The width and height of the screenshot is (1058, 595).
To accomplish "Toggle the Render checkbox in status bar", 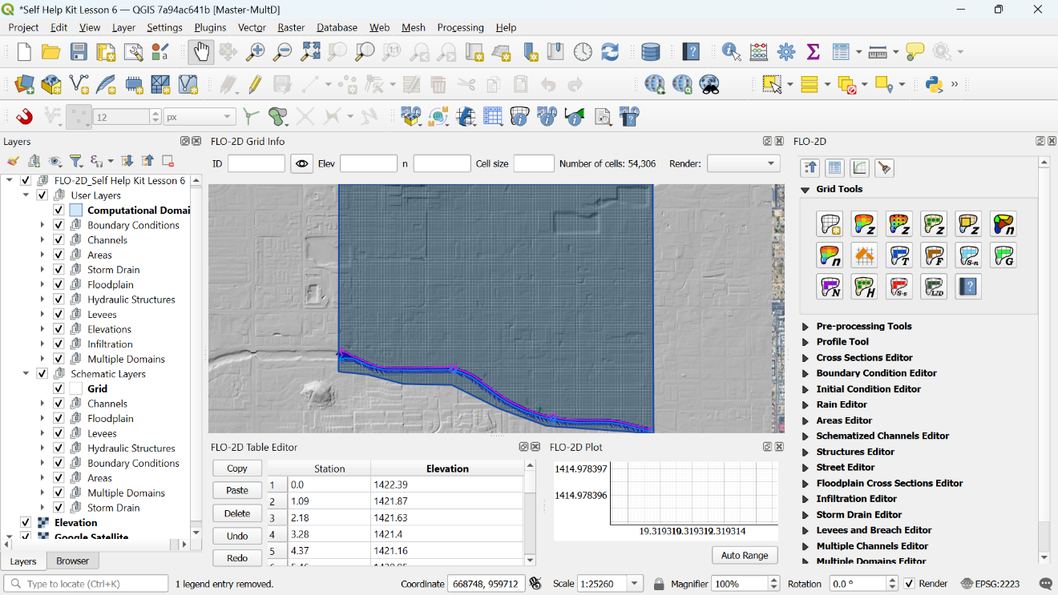I will click(909, 584).
